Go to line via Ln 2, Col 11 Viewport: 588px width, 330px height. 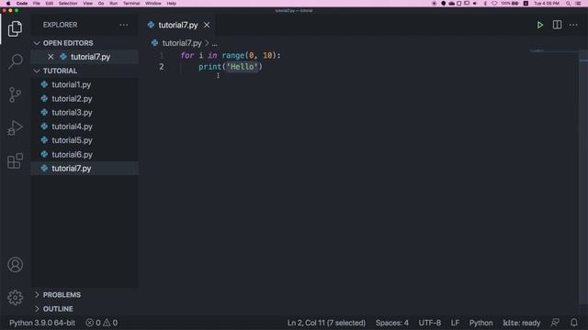pos(326,323)
